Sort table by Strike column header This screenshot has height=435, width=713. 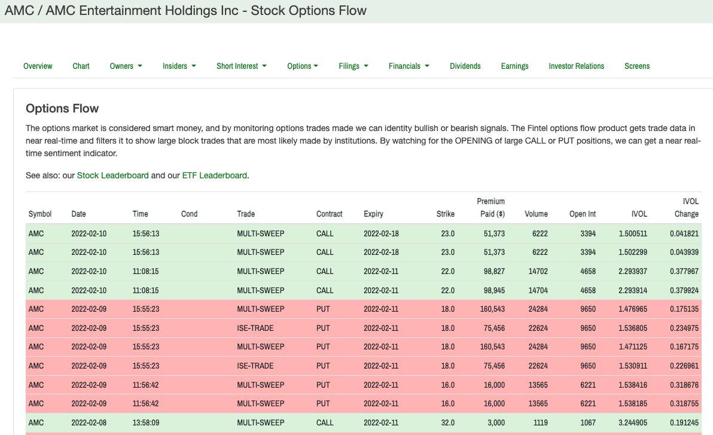pyautogui.click(x=445, y=214)
